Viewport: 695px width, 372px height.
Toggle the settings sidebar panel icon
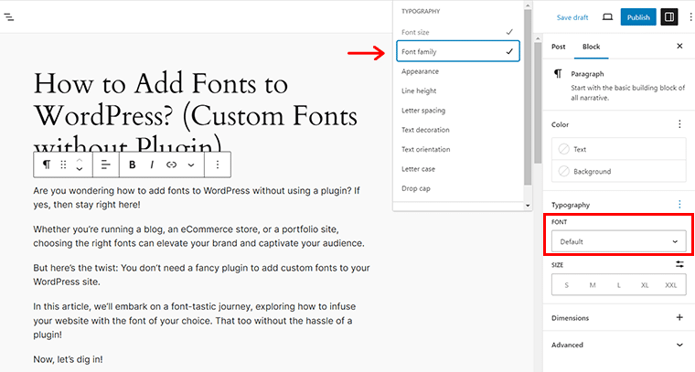668,17
